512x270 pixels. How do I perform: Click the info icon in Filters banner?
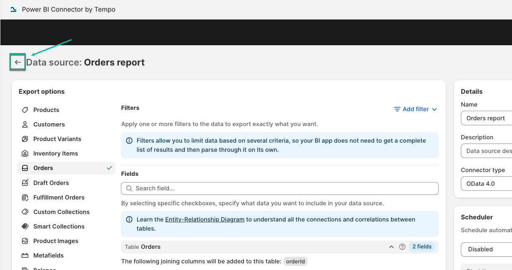coord(129,141)
